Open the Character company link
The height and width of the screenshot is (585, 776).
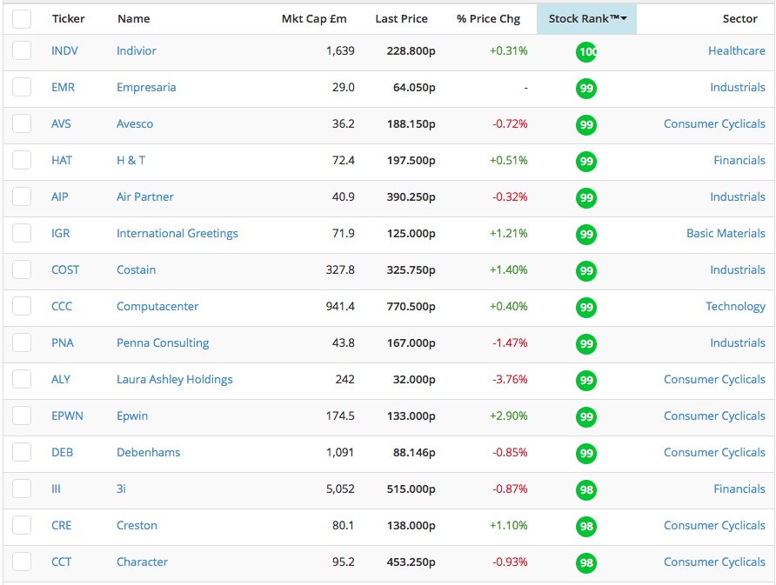(x=142, y=562)
